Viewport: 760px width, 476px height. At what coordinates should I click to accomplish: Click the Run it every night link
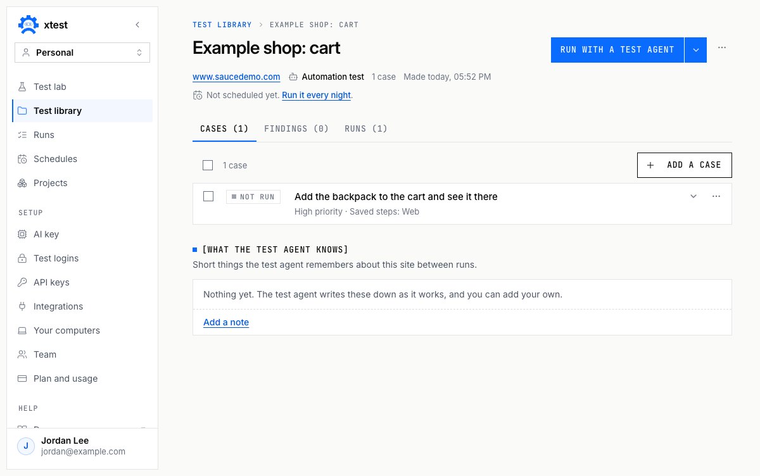click(x=316, y=95)
